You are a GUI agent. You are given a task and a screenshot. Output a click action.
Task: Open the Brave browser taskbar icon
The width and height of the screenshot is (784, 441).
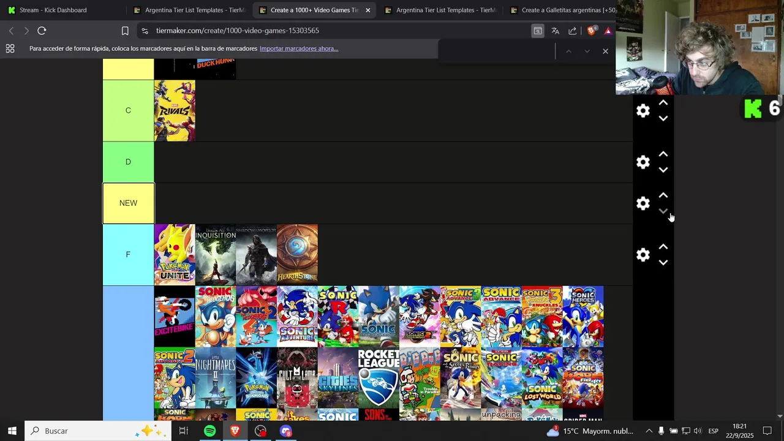[235, 431]
